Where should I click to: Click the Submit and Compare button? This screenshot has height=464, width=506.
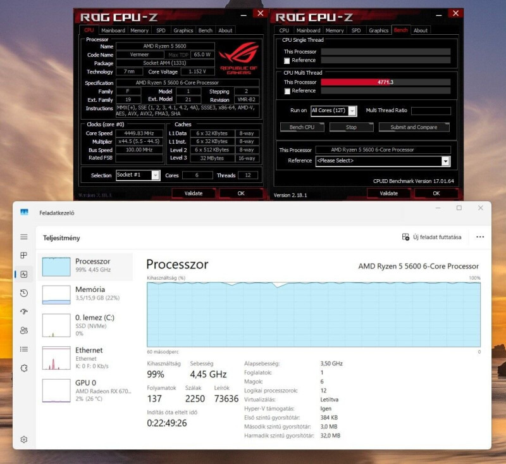click(x=414, y=127)
